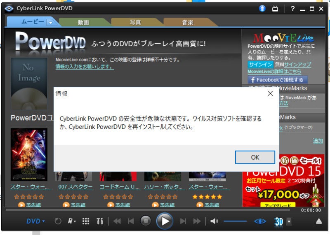The width and height of the screenshot is (330, 235).
Task: Open the スター・ウォー... link with gold stars
Action: tap(209, 187)
